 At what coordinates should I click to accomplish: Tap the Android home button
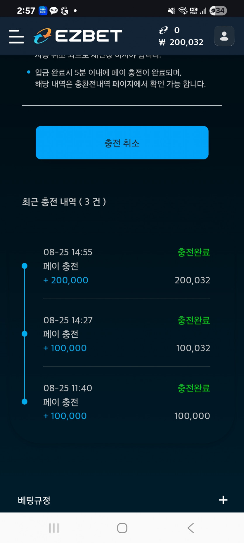point(122,528)
